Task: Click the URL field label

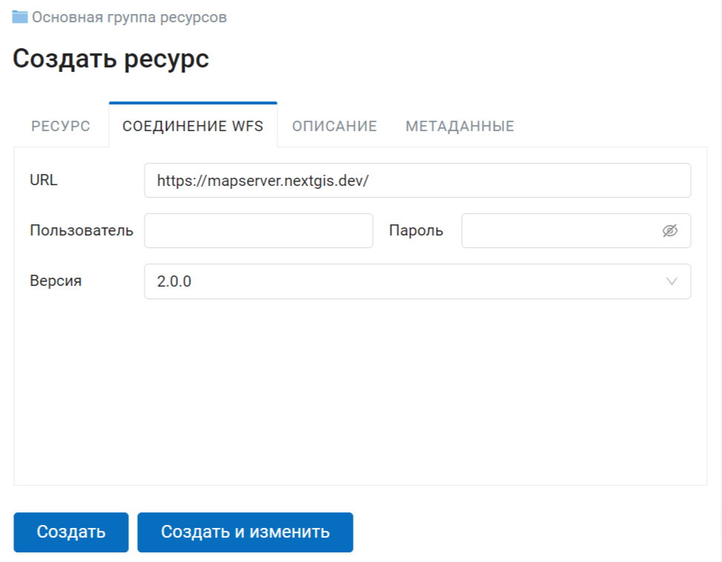Action: pos(44,180)
